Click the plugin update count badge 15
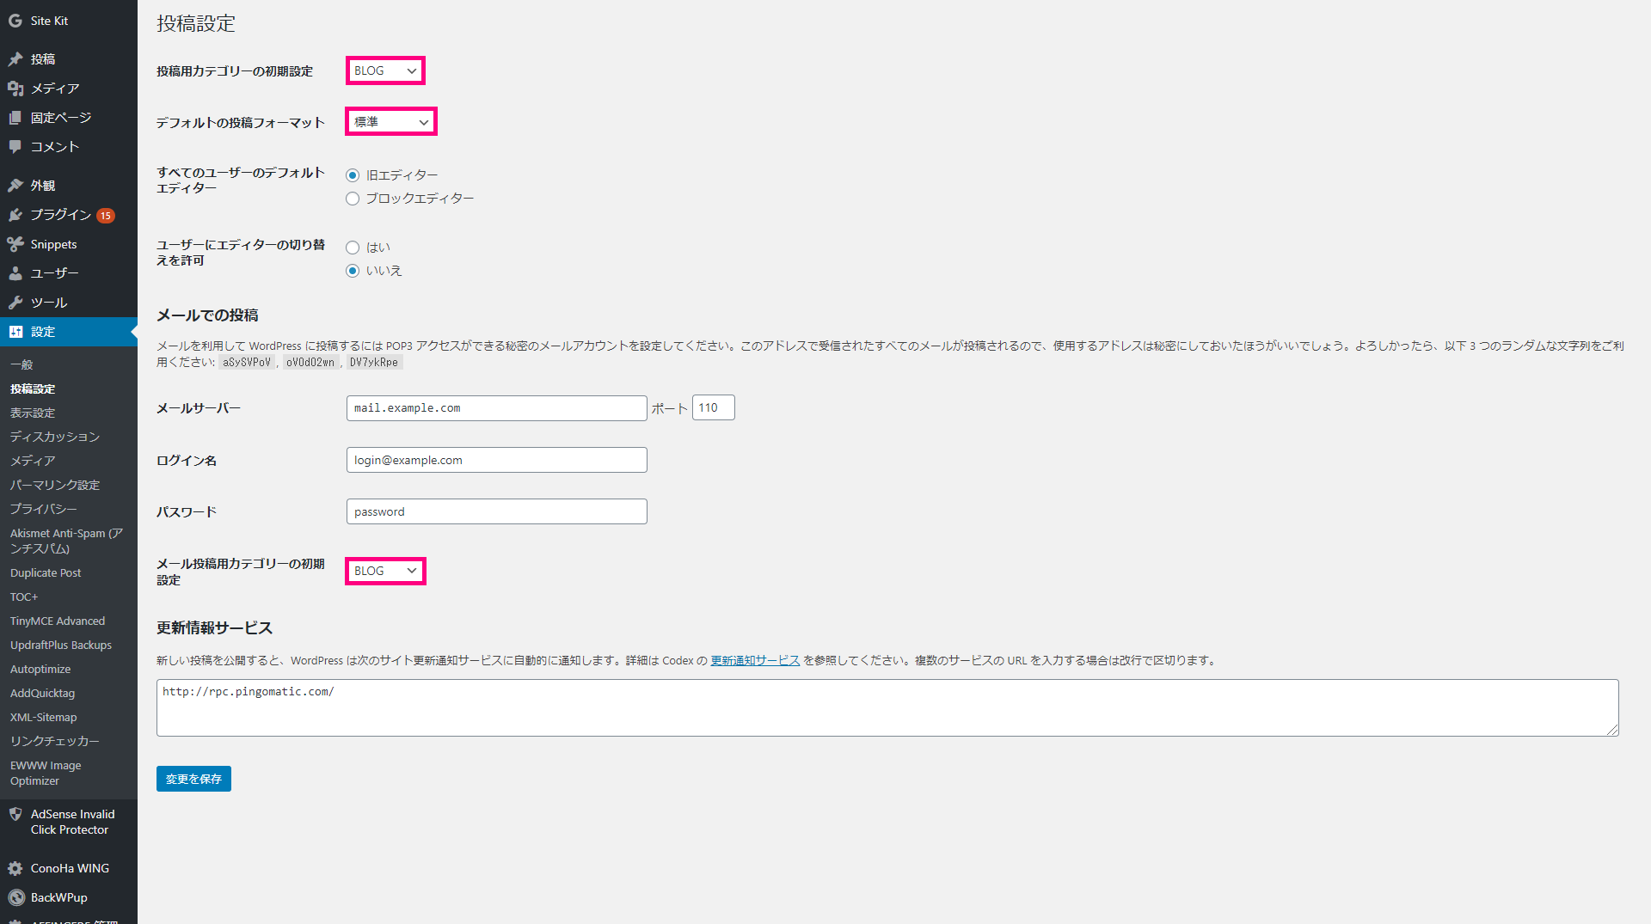 click(x=106, y=216)
